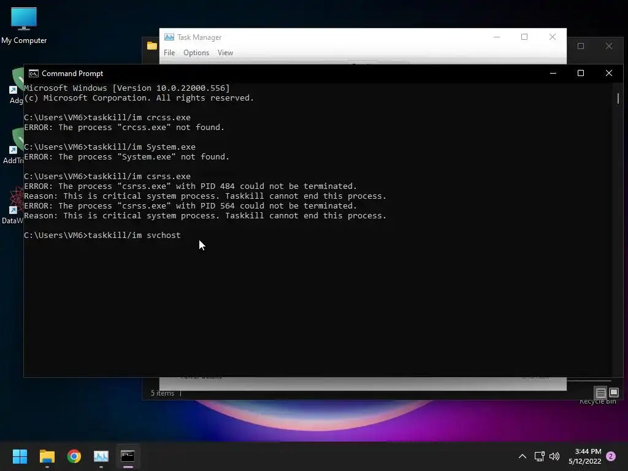This screenshot has height=471, width=628.
Task: Switch File Explorer to details view
Action: (601, 393)
